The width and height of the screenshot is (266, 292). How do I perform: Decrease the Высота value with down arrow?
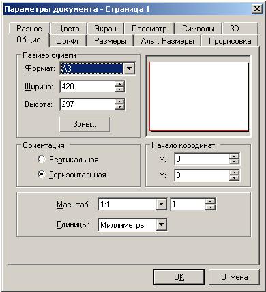point(119,107)
